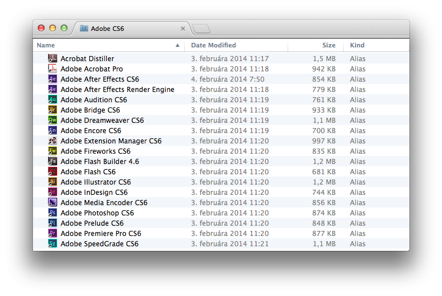Sort by the Name column header
Screen dimensions: 442x296
pyautogui.click(x=108, y=45)
